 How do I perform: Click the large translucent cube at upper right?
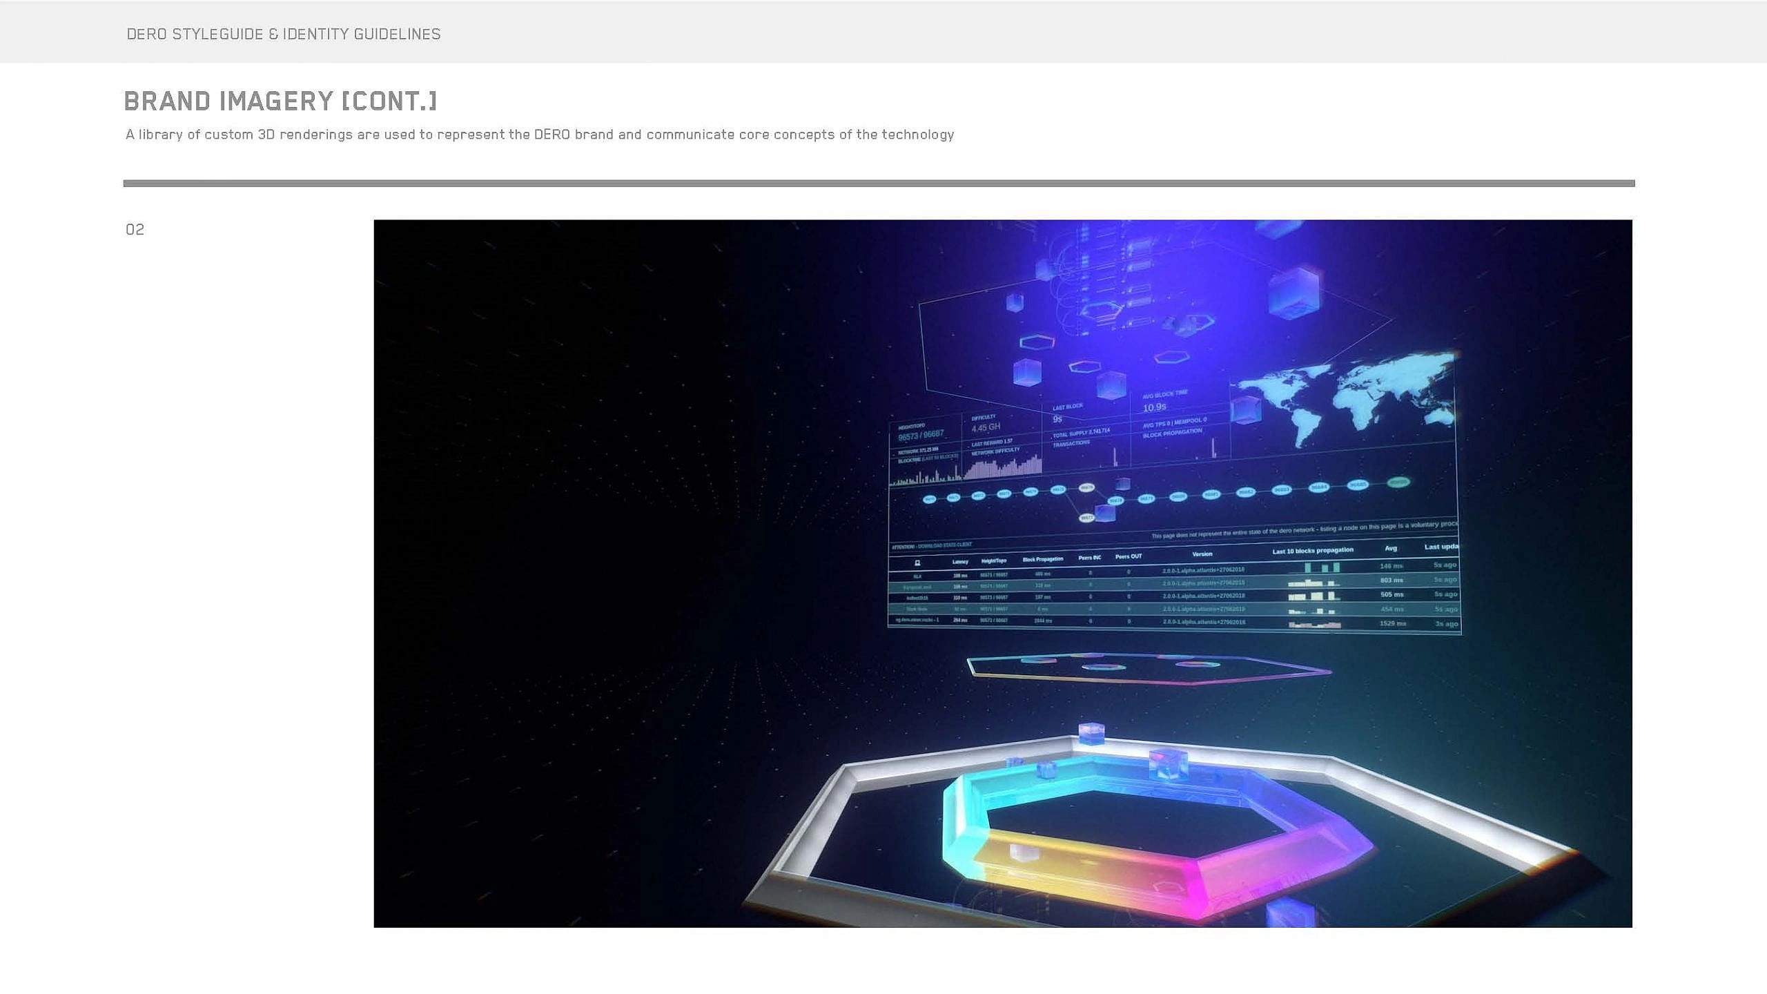pyautogui.click(x=1294, y=293)
